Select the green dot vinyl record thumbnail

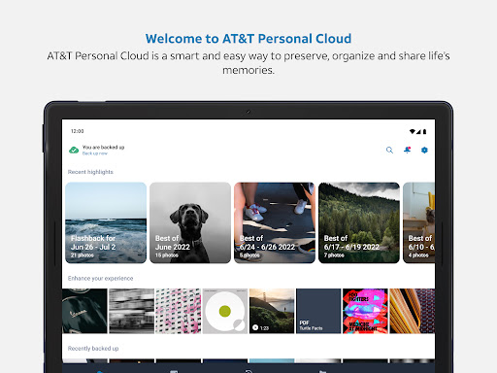[225, 311]
